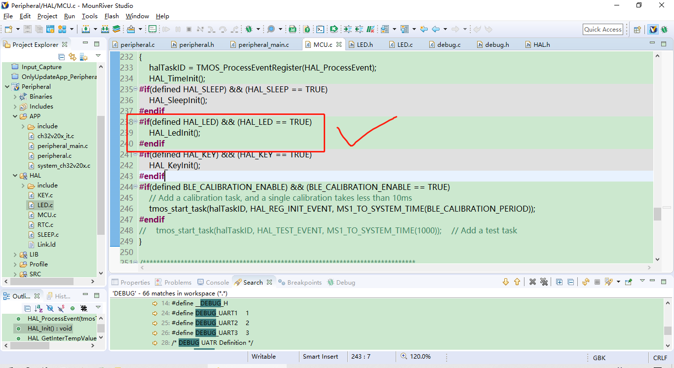Open the Flash menu

112,16
